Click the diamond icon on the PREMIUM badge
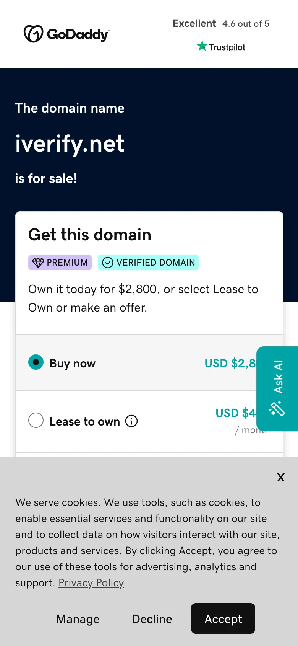The image size is (298, 646). pyautogui.click(x=38, y=263)
